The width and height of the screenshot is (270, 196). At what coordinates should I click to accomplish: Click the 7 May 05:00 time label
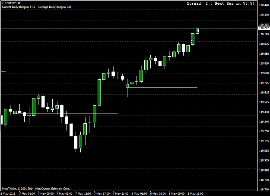point(46,193)
